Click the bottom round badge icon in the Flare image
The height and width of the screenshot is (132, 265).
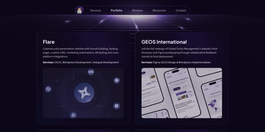coord(73,115)
